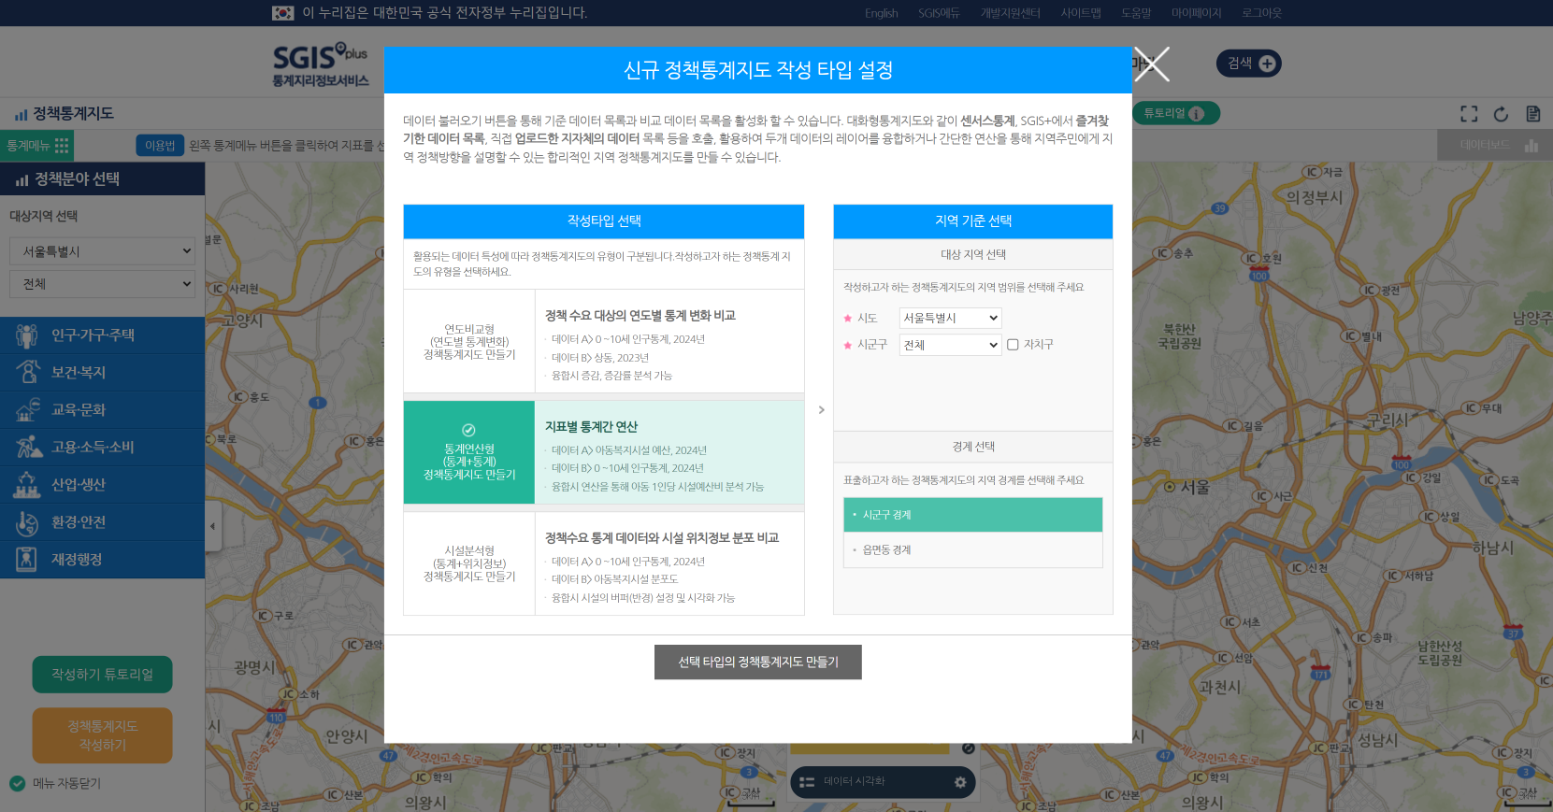Tick the 자치구 checkbox
Image resolution: width=1553 pixels, height=812 pixels.
point(1013,345)
